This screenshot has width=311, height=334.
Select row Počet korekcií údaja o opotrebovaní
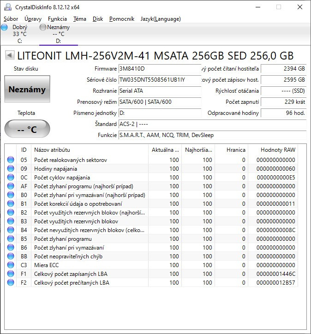(151, 203)
